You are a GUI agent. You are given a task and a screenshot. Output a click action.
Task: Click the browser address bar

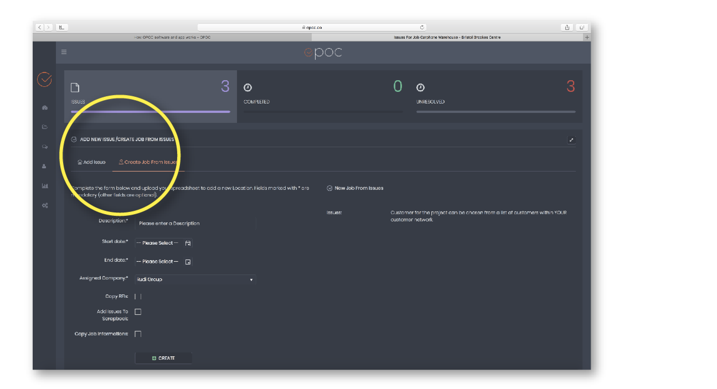[x=312, y=27]
